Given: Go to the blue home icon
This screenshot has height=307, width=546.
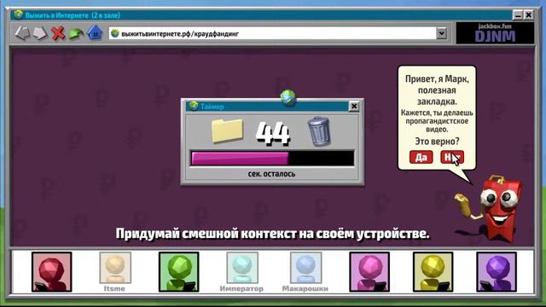Looking at the screenshot, I should tap(95, 32).
